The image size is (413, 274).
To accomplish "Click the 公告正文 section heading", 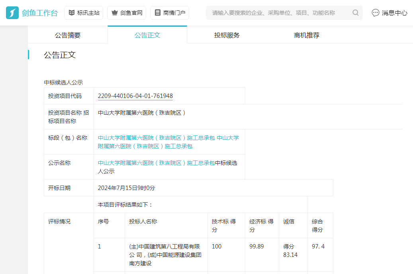I will click(x=60, y=55).
